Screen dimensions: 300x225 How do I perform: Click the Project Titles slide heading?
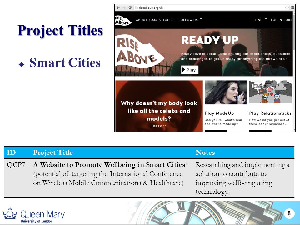click(60, 30)
